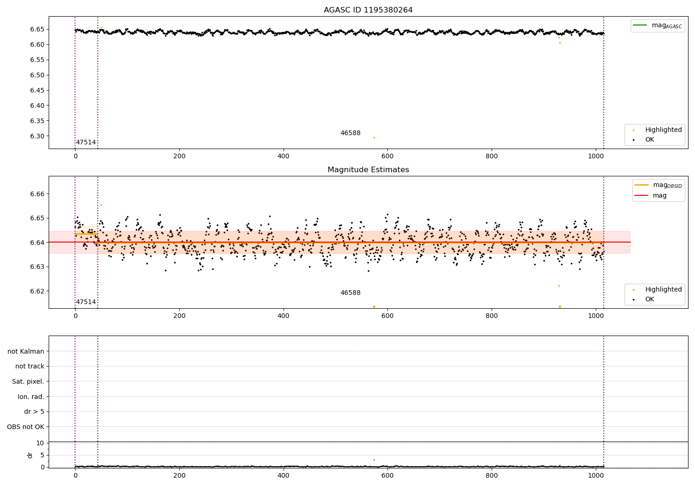Select Highlighted in the top plot's legend

tap(663, 130)
